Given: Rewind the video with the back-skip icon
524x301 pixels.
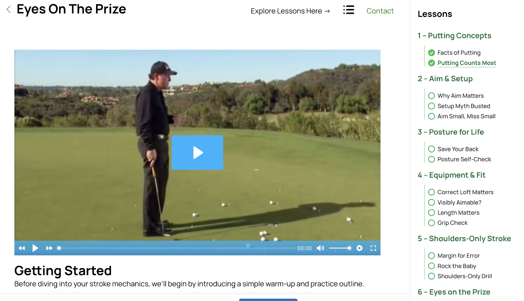Looking at the screenshot, I should (22, 248).
